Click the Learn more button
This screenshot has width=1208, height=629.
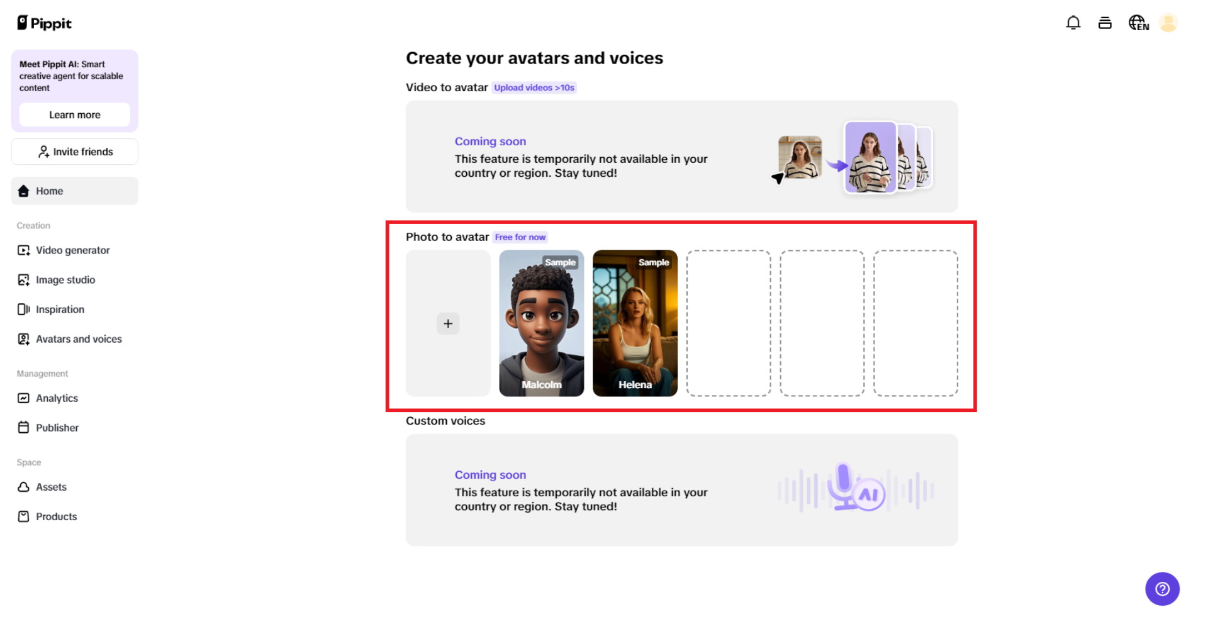pos(74,114)
